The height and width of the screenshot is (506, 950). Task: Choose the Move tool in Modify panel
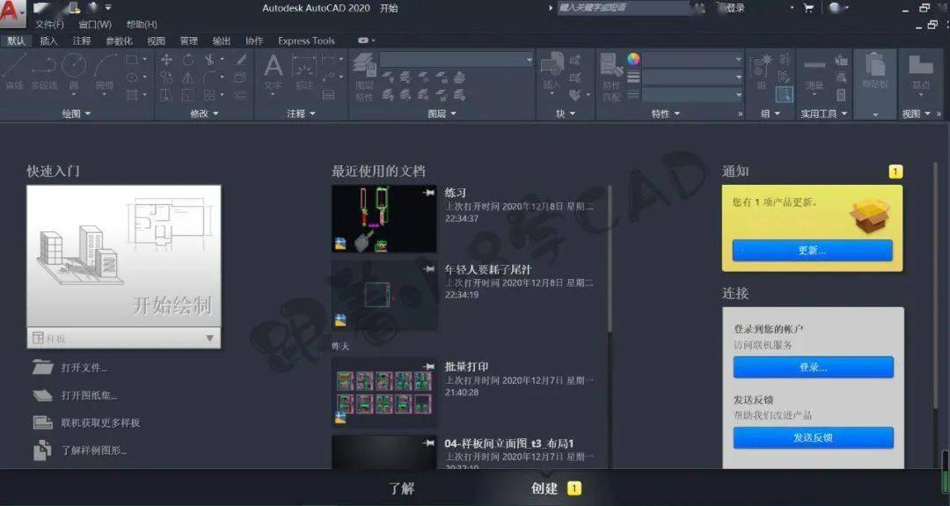click(x=166, y=59)
